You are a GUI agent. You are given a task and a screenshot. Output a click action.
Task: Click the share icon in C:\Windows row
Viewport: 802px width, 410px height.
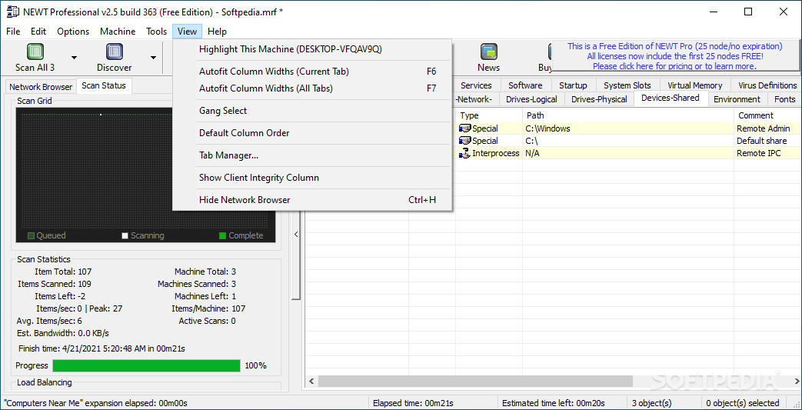click(465, 128)
